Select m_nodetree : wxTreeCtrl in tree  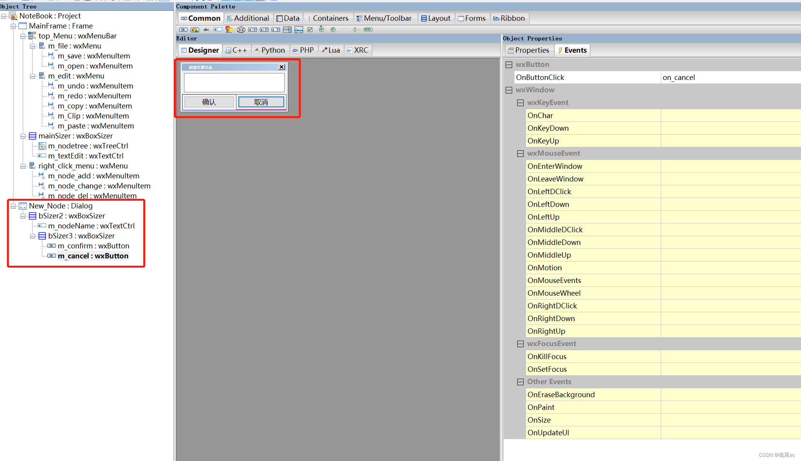pyautogui.click(x=88, y=146)
